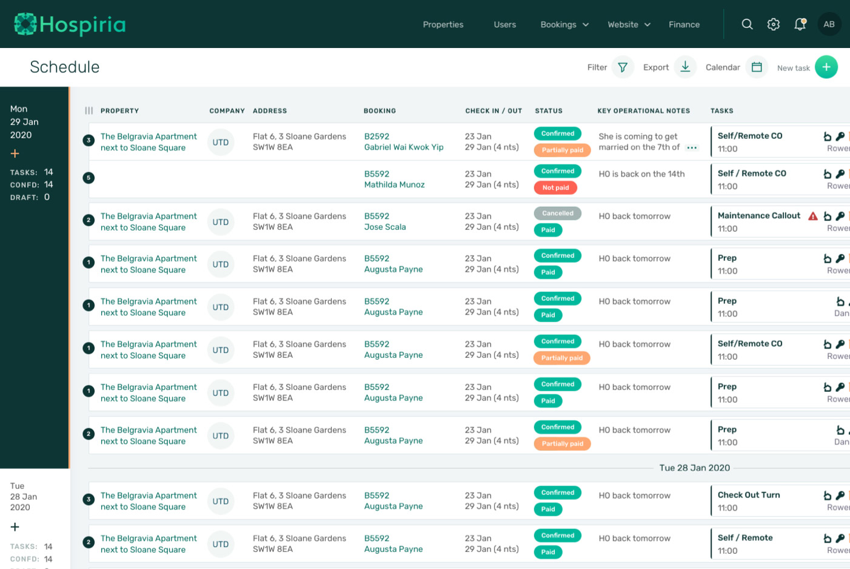Click the green New task plus button
This screenshot has height=569, width=850.
[826, 67]
